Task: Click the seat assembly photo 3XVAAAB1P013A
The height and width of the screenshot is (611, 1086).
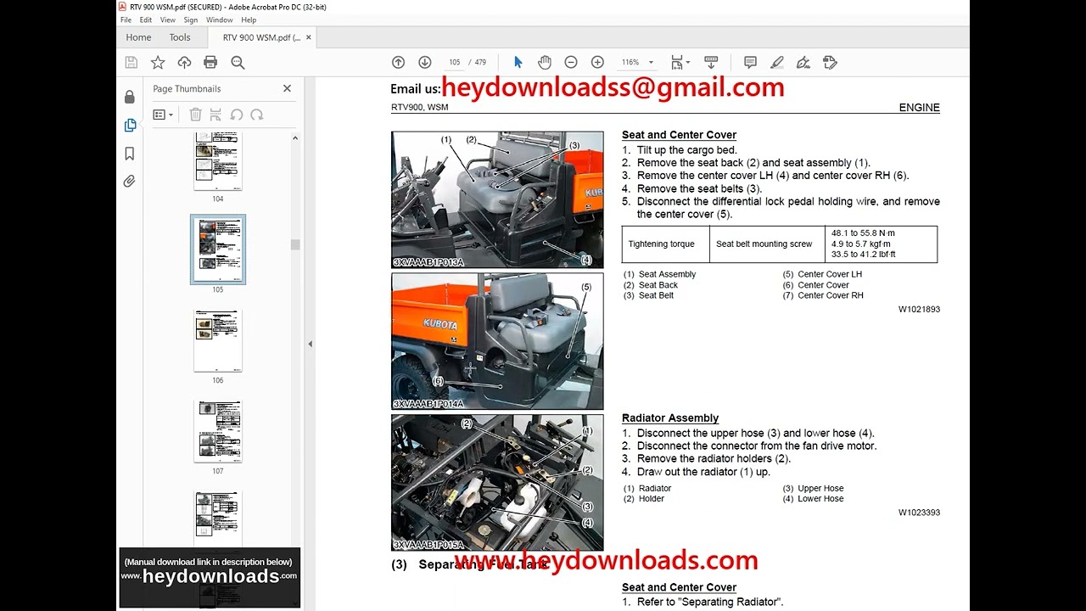Action: click(x=497, y=200)
